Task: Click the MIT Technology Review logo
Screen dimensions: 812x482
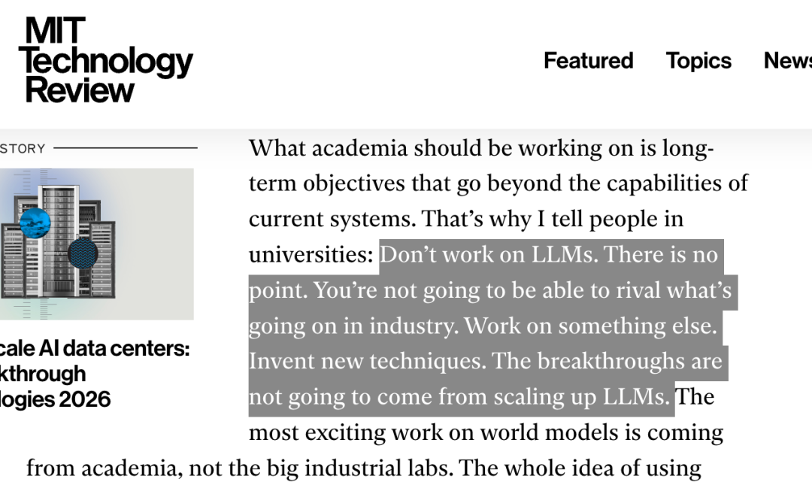Action: click(x=105, y=61)
